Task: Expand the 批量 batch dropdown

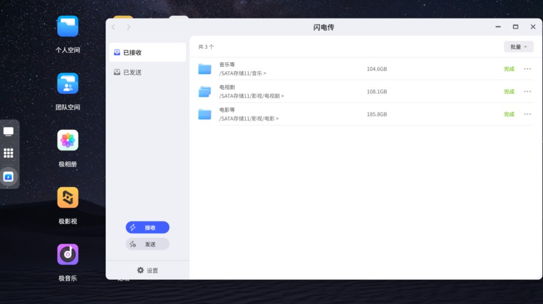Action: coord(518,46)
